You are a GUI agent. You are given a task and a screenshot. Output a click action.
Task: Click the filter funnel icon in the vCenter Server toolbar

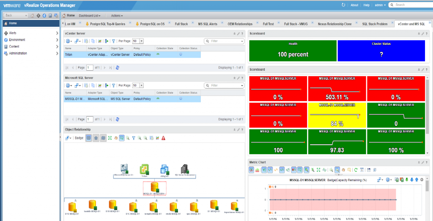[x=113, y=41]
